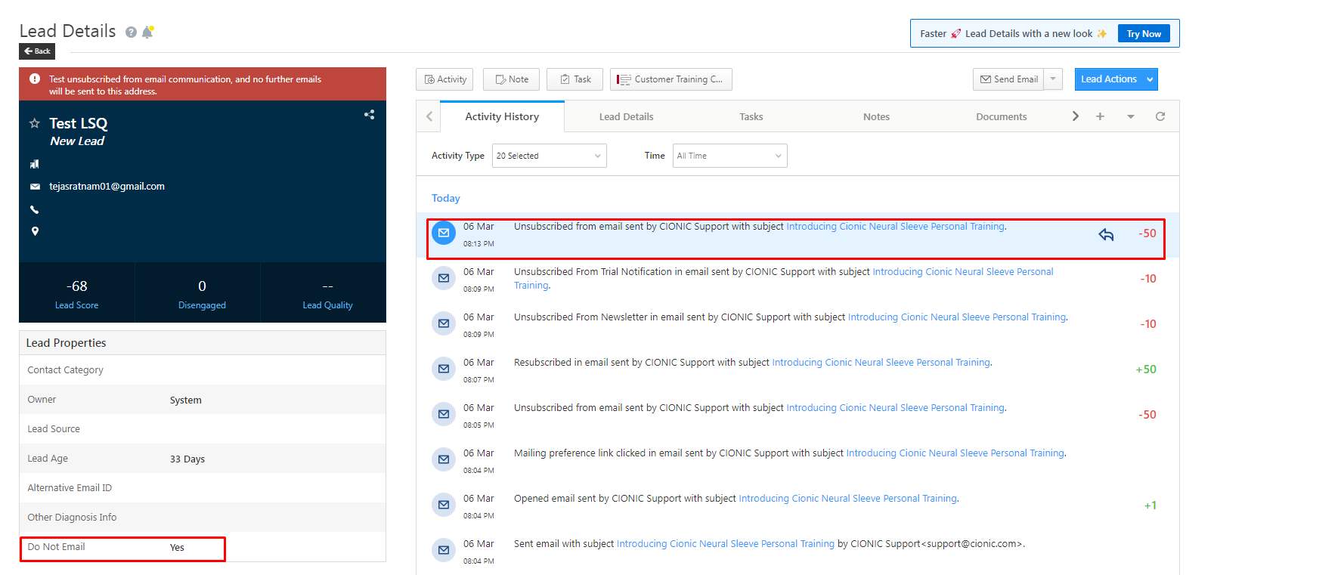Click the Lead Age 33 Days value
Screen dimensions: 1341x575
tap(187, 459)
